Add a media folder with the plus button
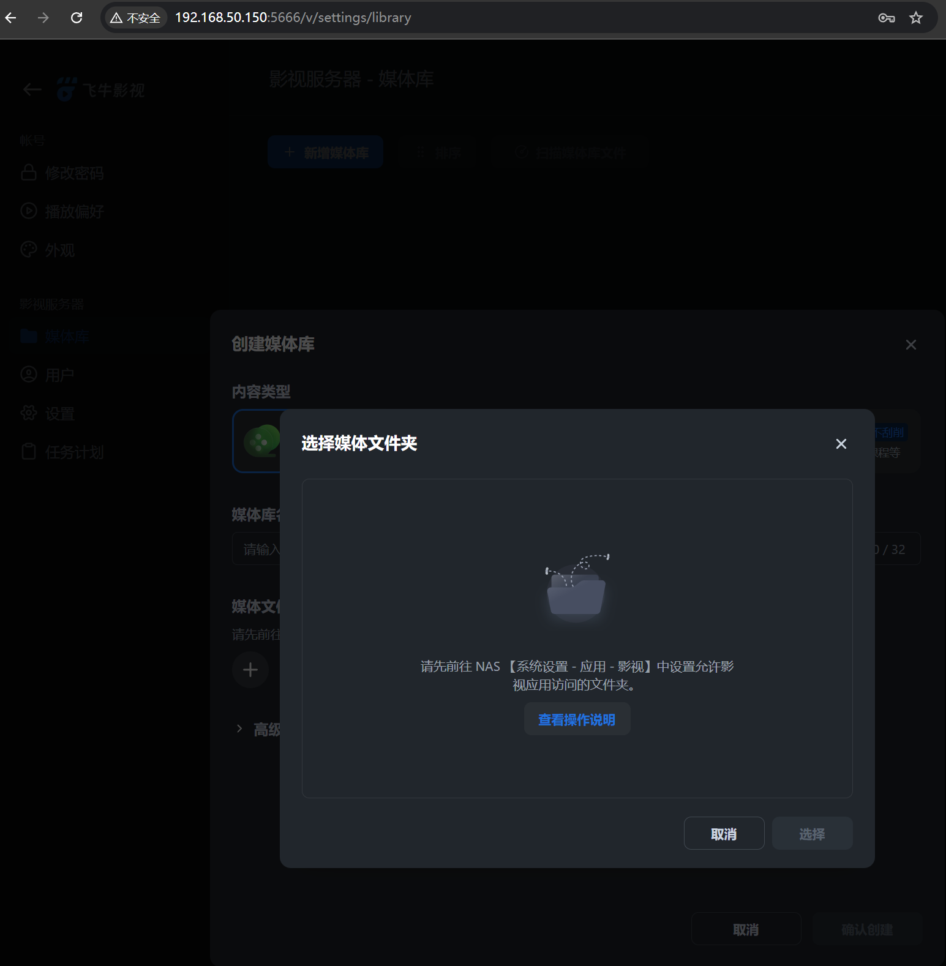This screenshot has width=946, height=966. coord(250,670)
